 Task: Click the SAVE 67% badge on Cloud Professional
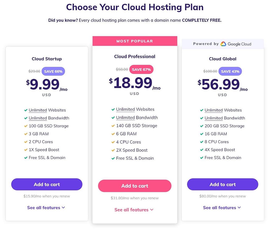point(141,70)
